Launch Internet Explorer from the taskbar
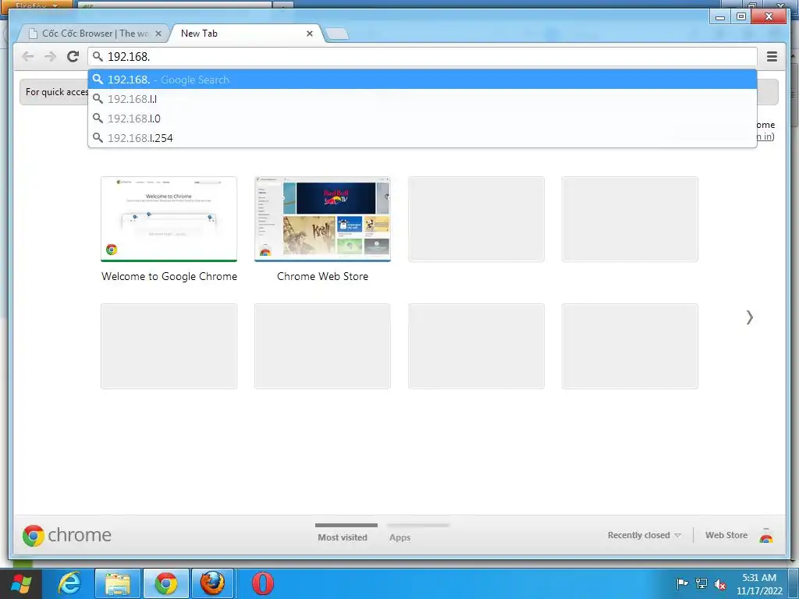 (x=69, y=583)
